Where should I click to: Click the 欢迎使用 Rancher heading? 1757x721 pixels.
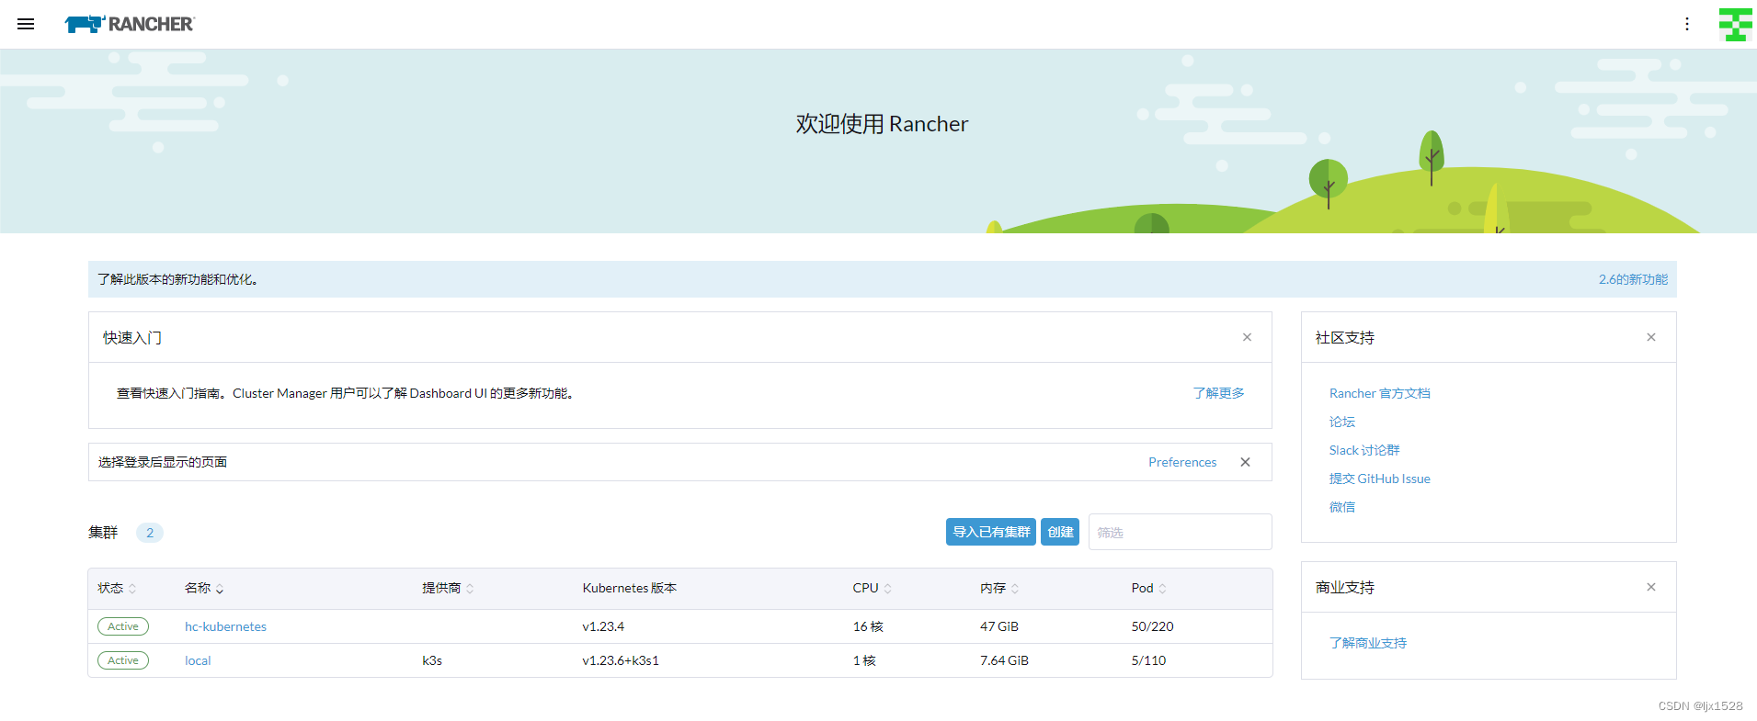(x=882, y=124)
